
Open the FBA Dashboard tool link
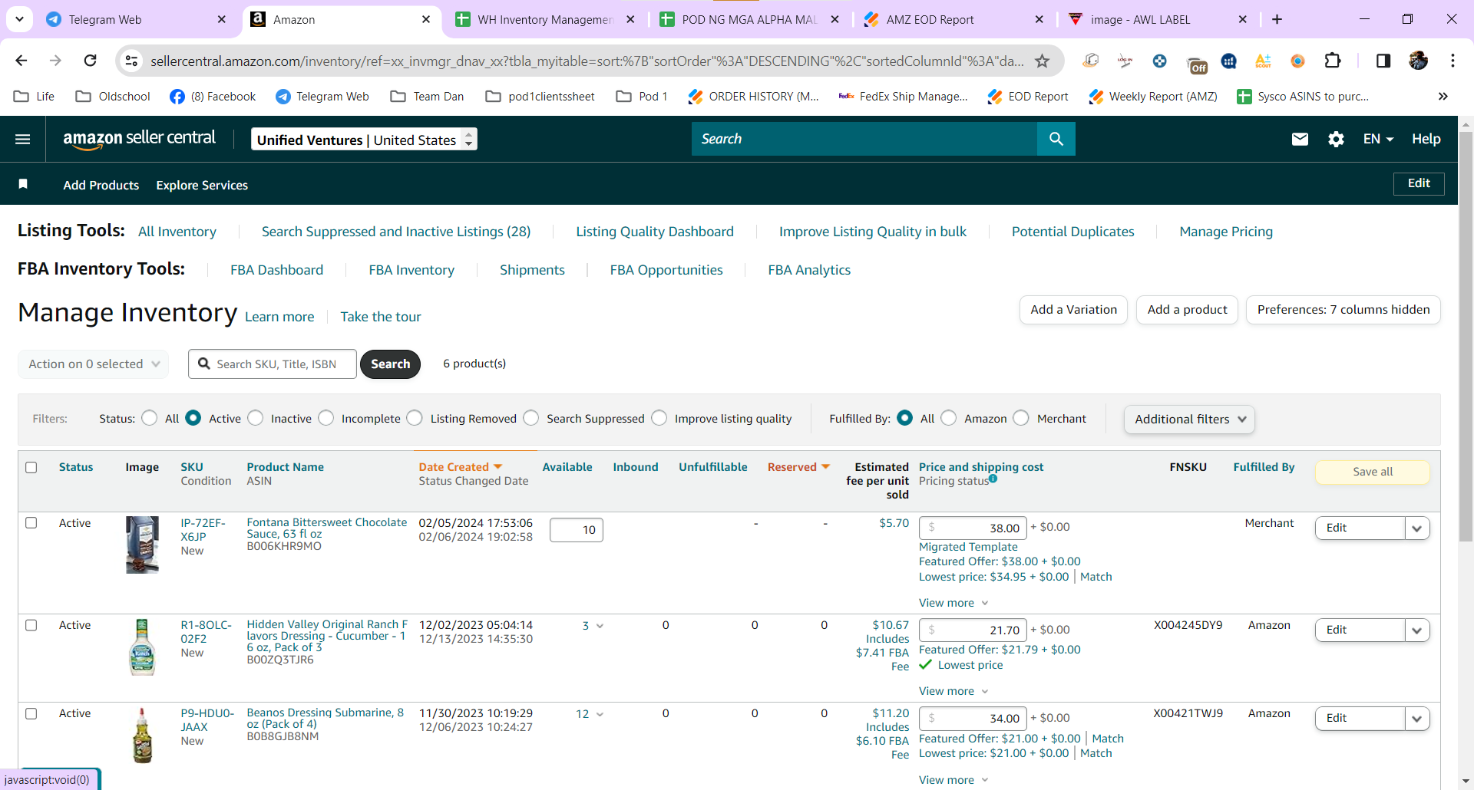click(x=276, y=270)
